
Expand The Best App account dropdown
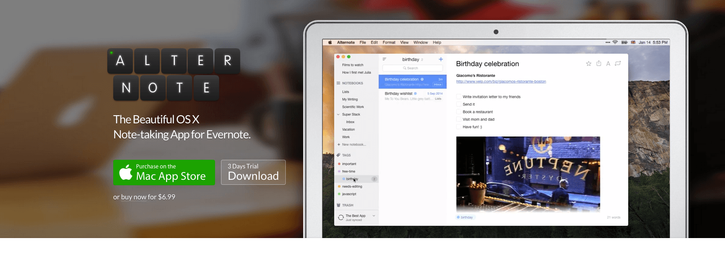374,216
